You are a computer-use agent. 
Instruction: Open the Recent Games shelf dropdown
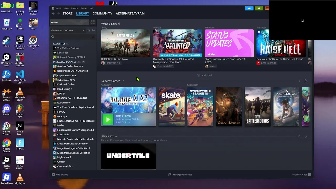(123, 81)
